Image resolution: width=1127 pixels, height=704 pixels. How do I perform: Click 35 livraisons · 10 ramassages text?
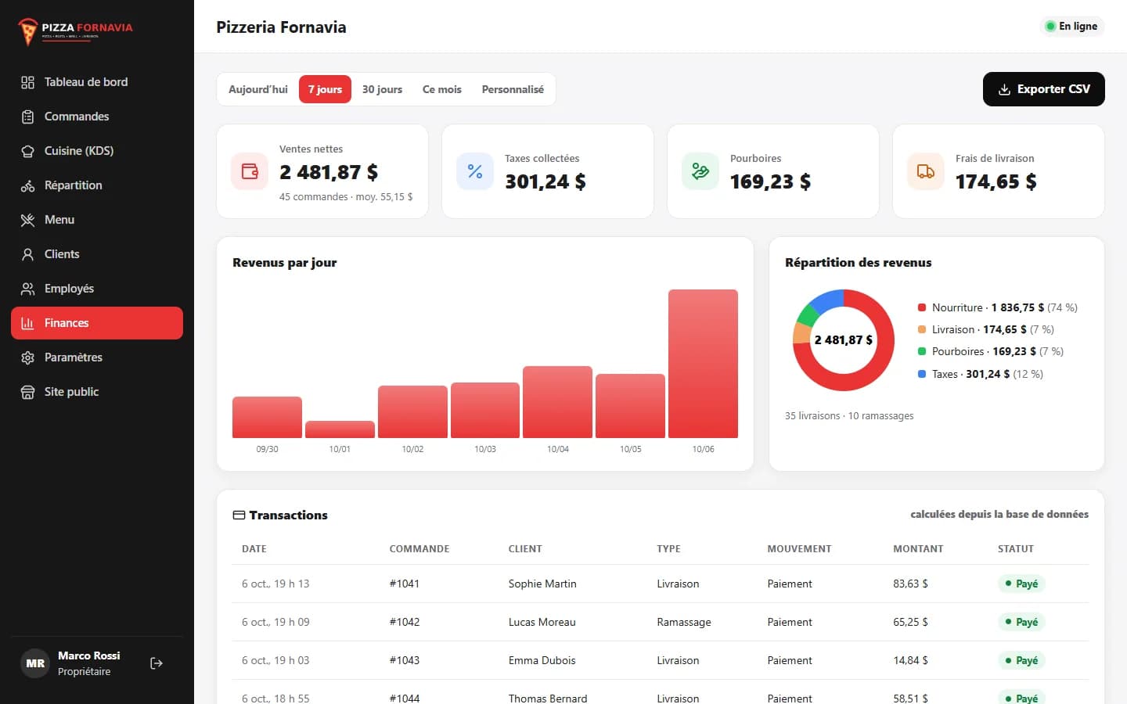[x=849, y=416]
